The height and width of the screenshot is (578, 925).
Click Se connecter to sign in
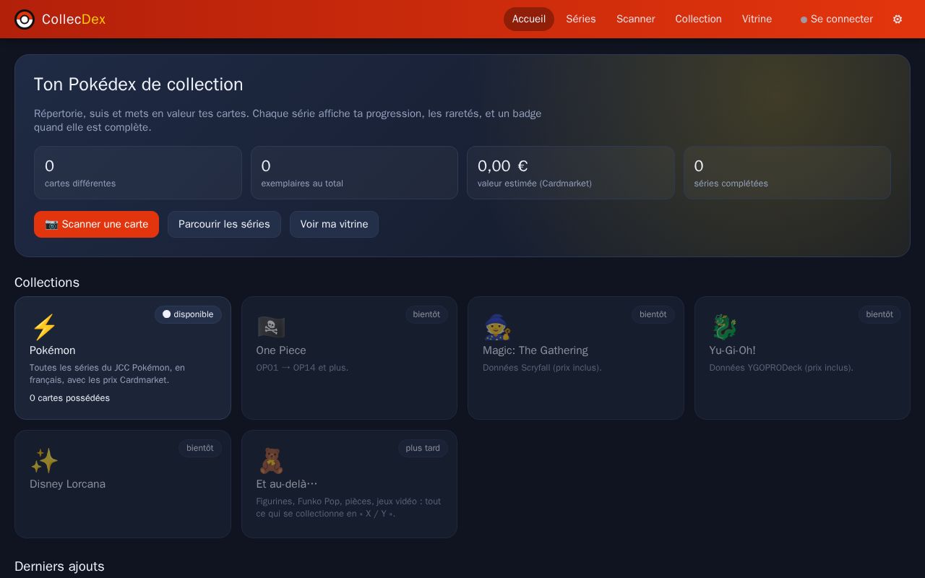837,20
